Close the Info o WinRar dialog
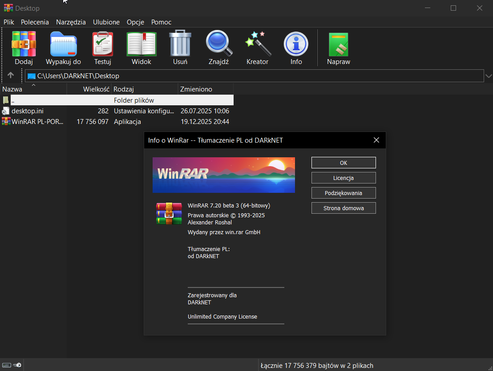The height and width of the screenshot is (371, 493). click(x=376, y=140)
